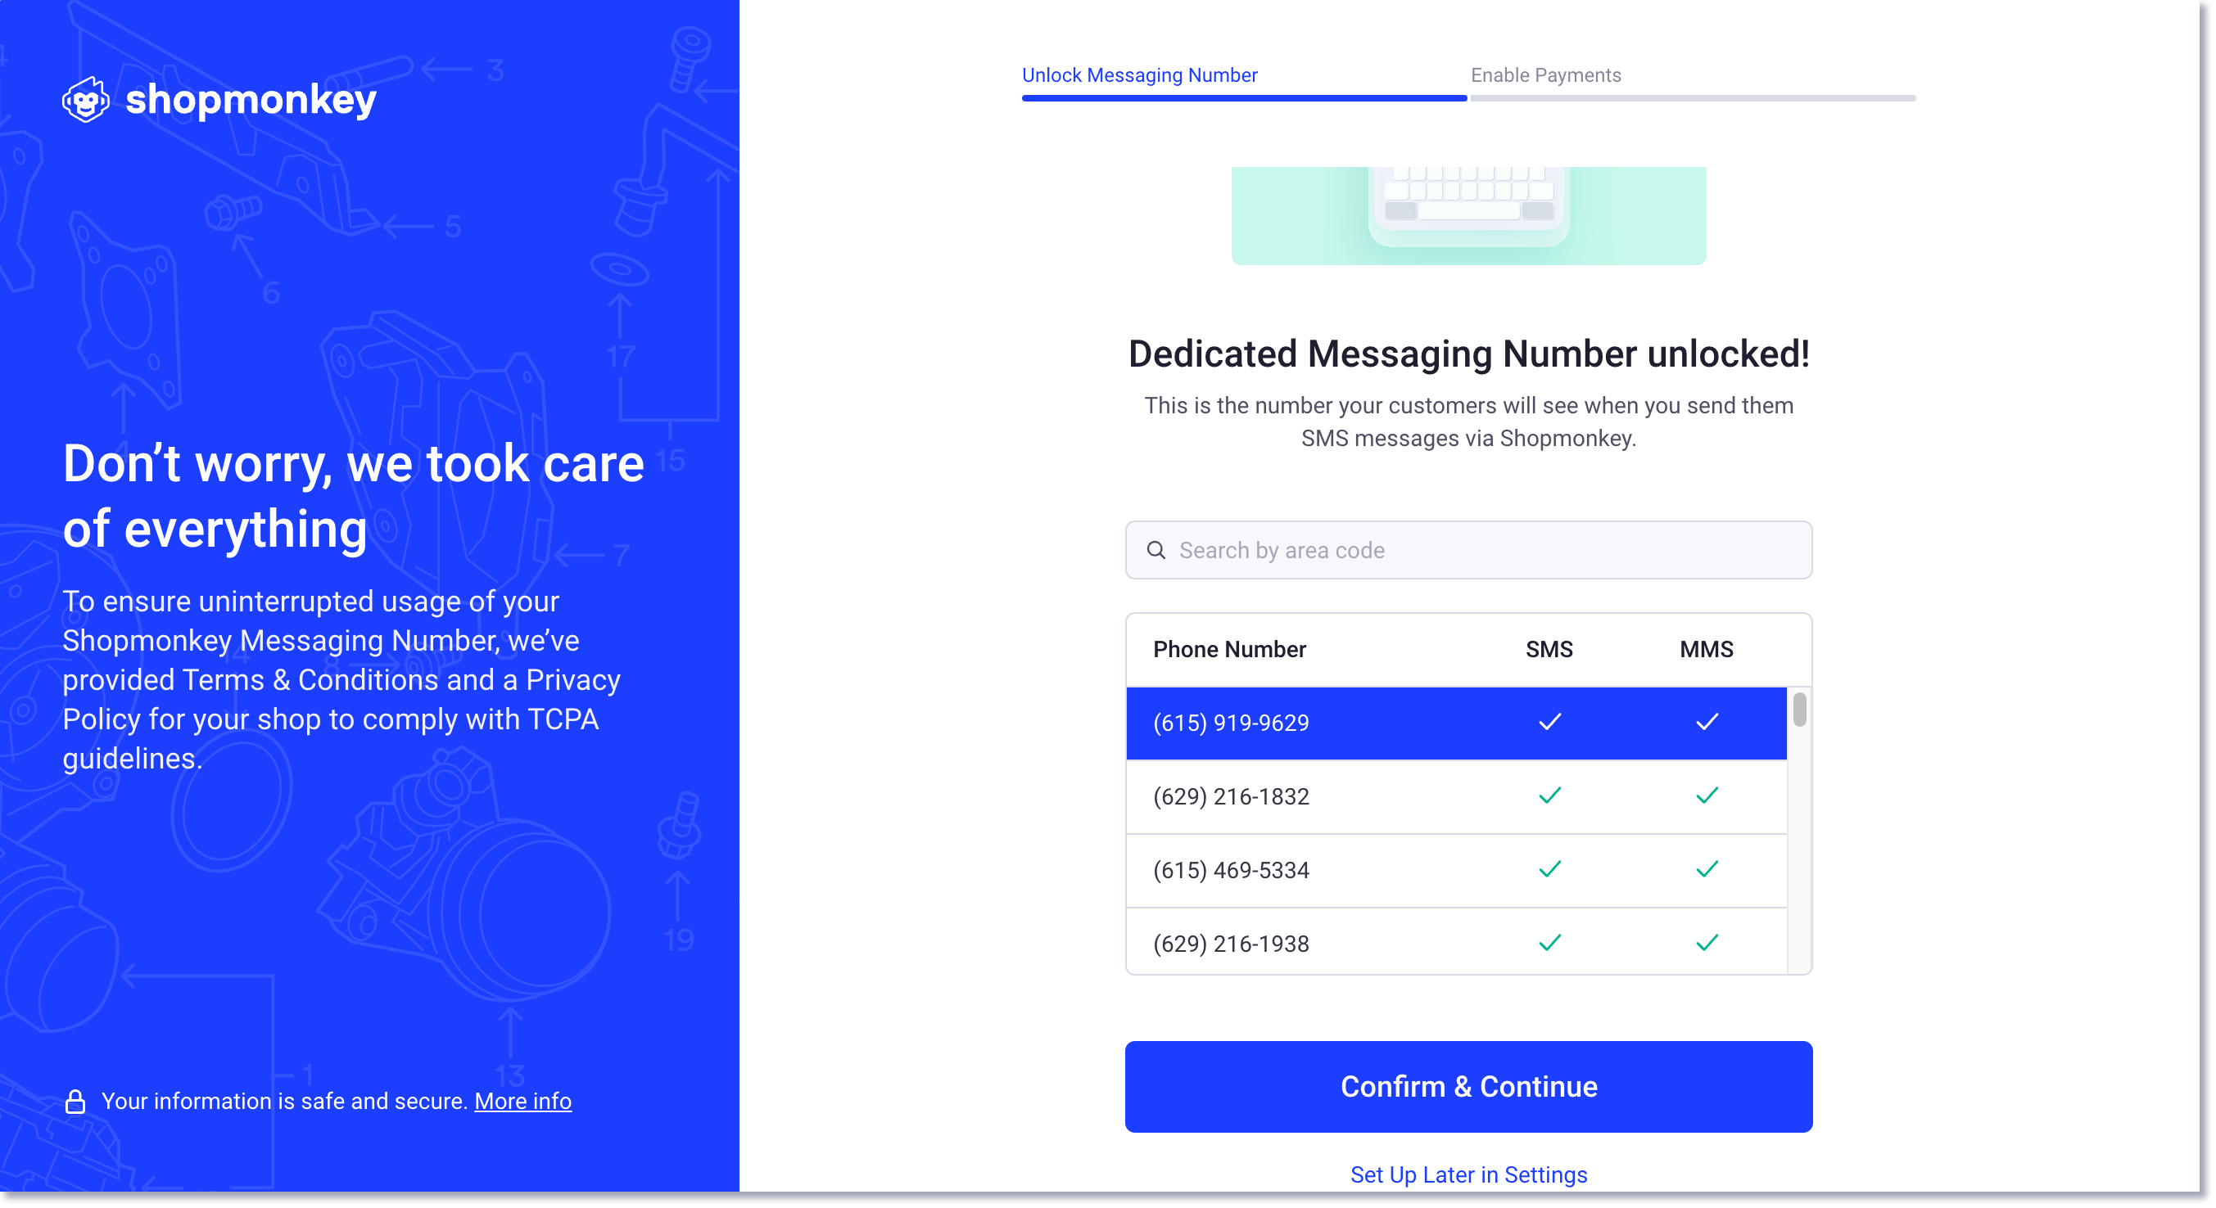This screenshot has width=2216, height=1208.
Task: Click the SMS checkmark for (615) 469-5334
Action: [1549, 870]
